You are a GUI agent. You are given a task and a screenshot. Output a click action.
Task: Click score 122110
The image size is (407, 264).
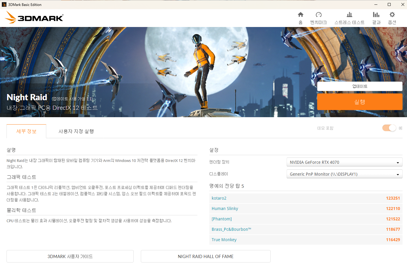pyautogui.click(x=393, y=209)
